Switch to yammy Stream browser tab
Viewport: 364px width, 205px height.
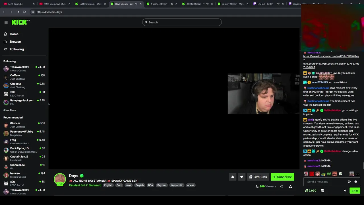pyautogui.click(x=233, y=4)
